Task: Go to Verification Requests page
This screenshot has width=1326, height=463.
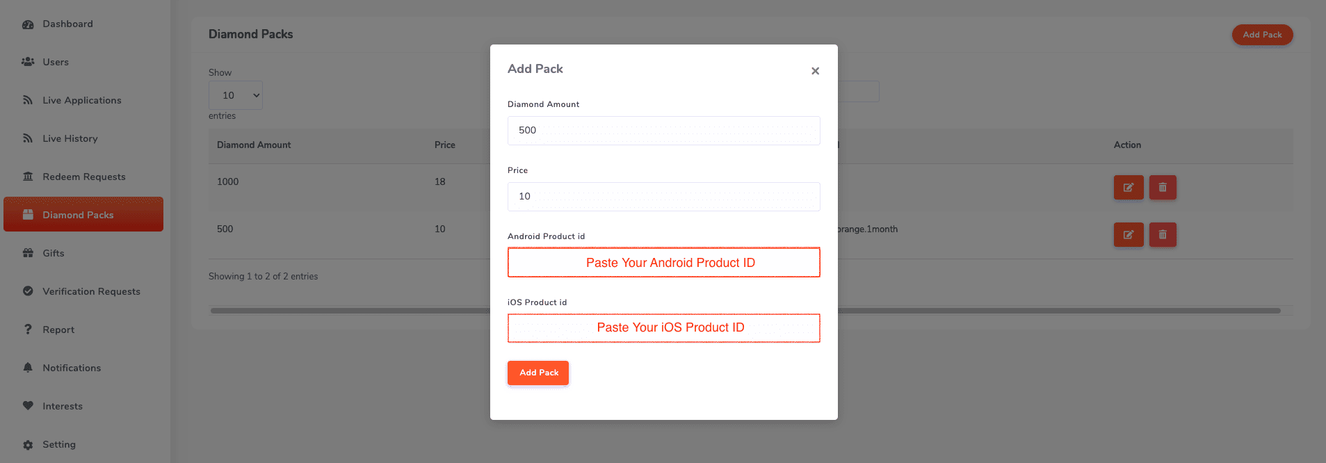Action: pyautogui.click(x=91, y=291)
